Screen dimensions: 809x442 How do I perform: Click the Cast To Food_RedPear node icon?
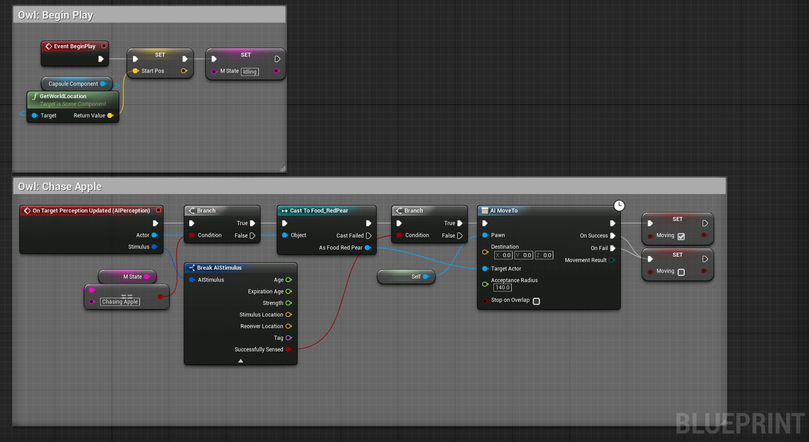pos(285,210)
